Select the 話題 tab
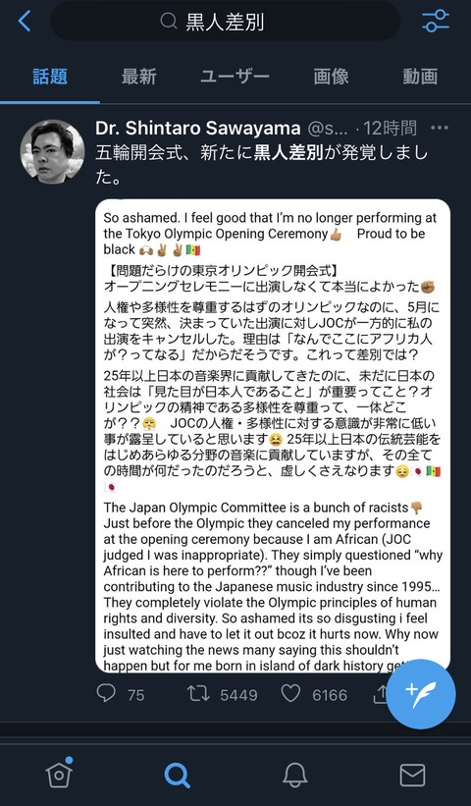 50,77
